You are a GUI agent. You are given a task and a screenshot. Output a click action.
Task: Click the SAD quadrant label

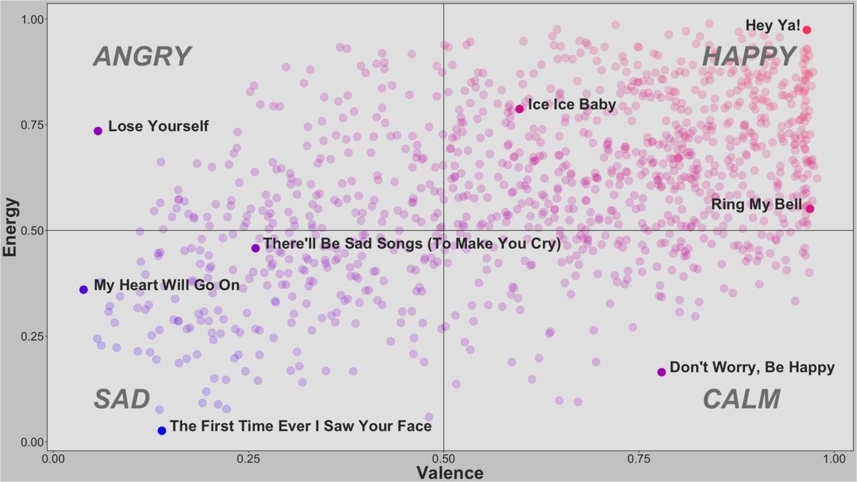click(122, 400)
